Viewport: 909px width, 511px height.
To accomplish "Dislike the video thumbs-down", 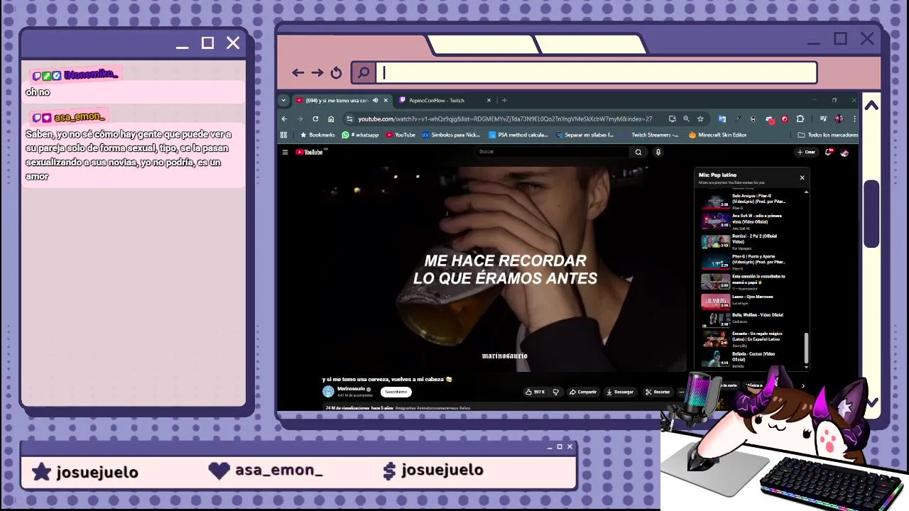I will 556,392.
